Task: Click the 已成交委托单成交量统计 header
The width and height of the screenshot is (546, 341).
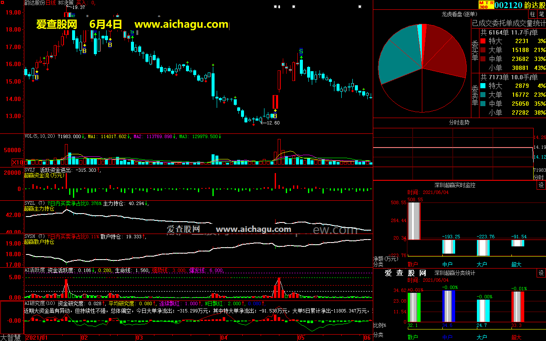Action: coord(509,23)
